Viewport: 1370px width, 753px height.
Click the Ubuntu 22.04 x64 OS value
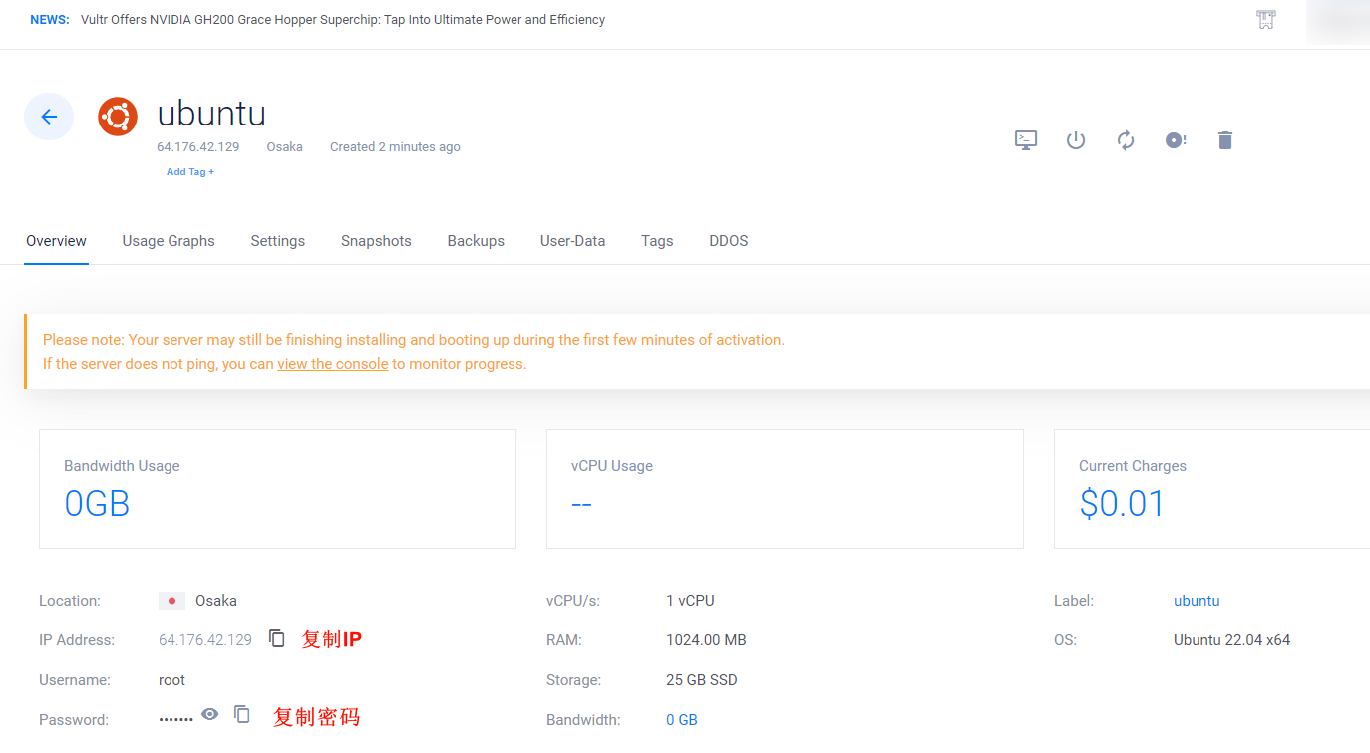coord(1232,640)
